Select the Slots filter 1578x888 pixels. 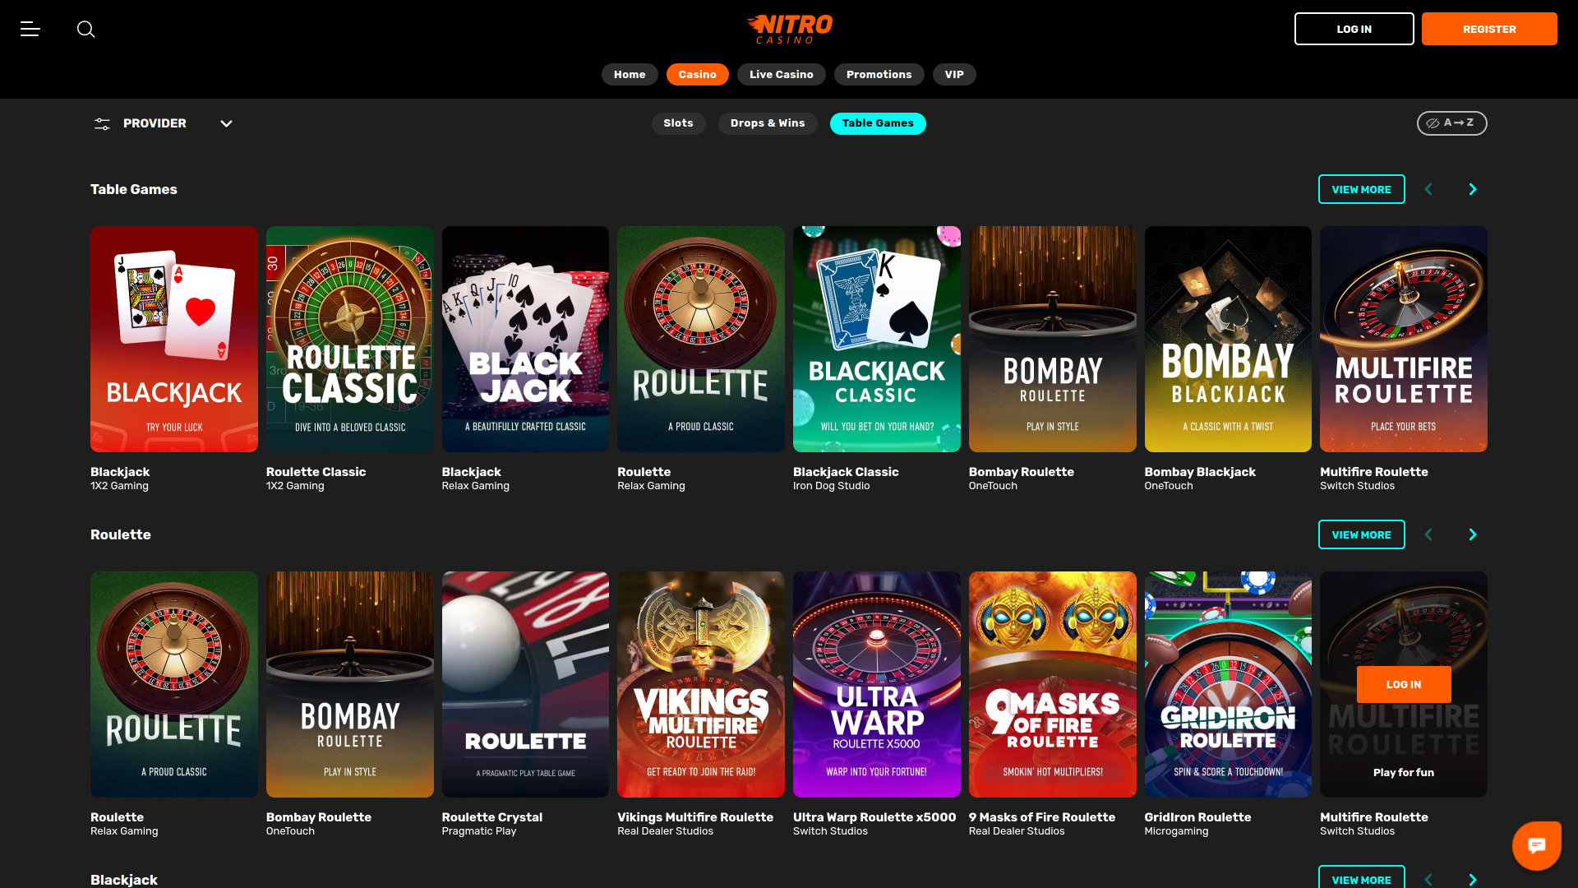tap(678, 123)
